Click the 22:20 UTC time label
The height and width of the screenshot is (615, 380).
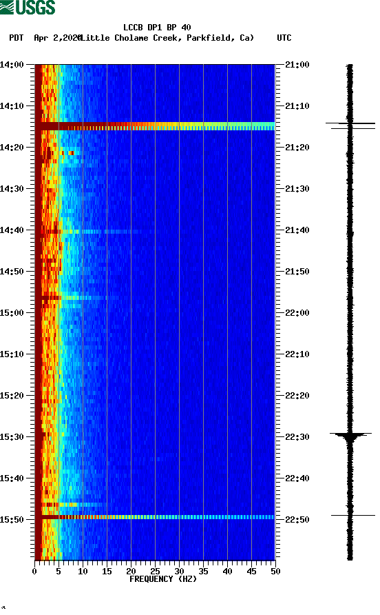[297, 396]
